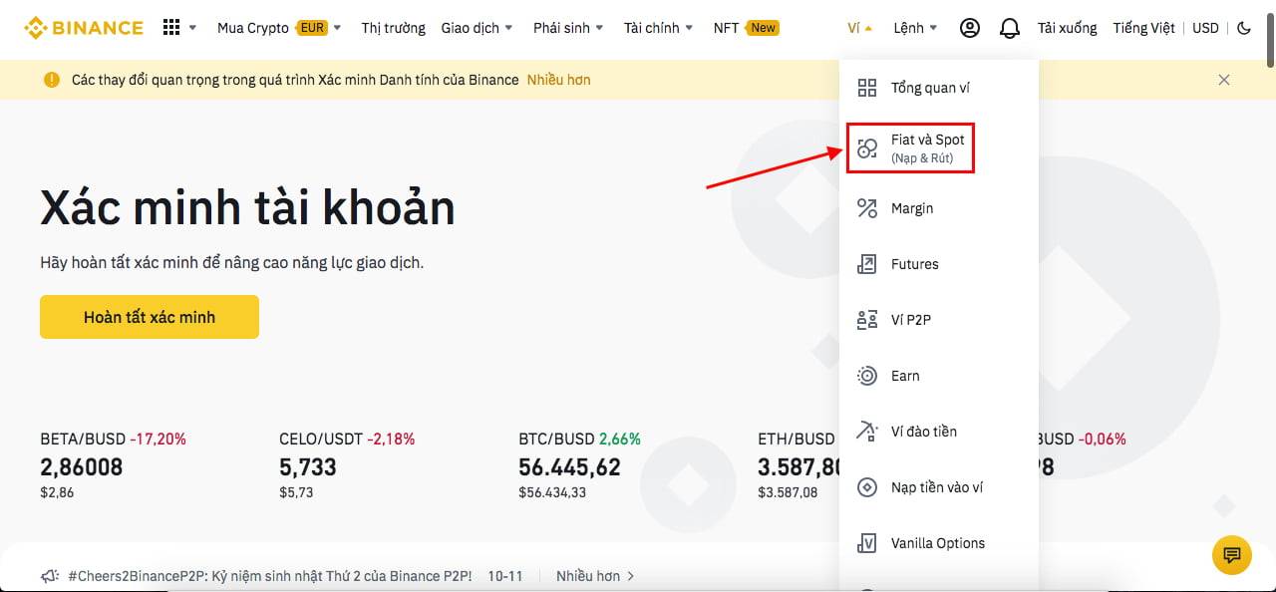The height and width of the screenshot is (592, 1276).
Task: Select the Earn wallet icon
Action: click(867, 376)
